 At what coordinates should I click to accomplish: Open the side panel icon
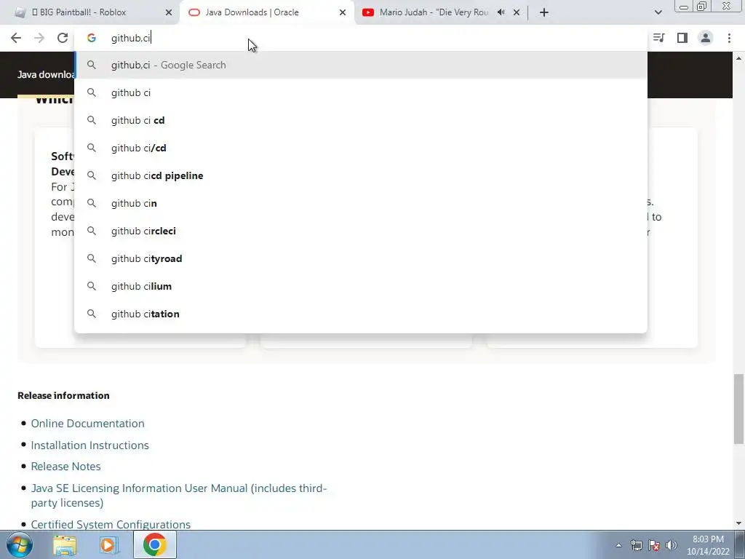coord(682,38)
